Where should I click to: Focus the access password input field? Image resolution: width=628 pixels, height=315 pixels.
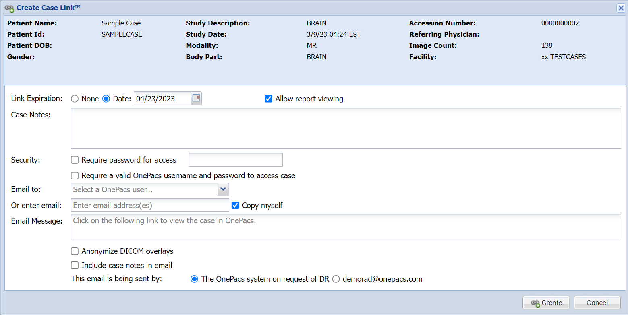[x=236, y=160]
